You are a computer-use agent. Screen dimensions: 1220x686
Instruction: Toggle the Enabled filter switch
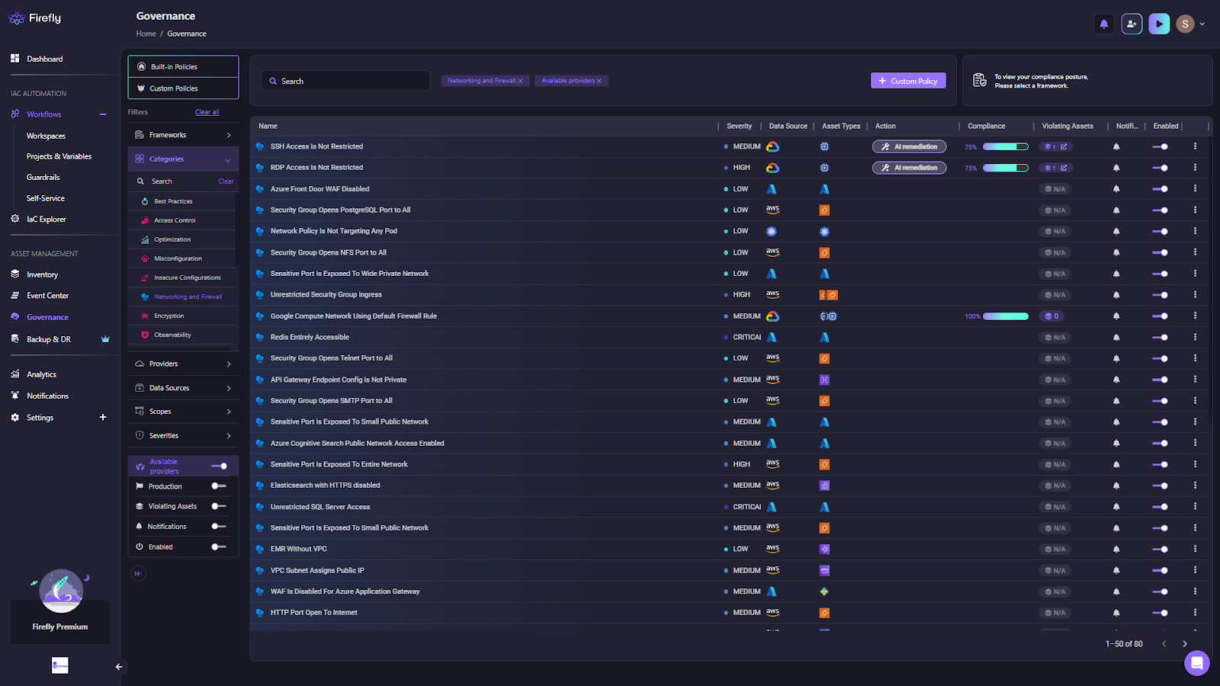(219, 547)
